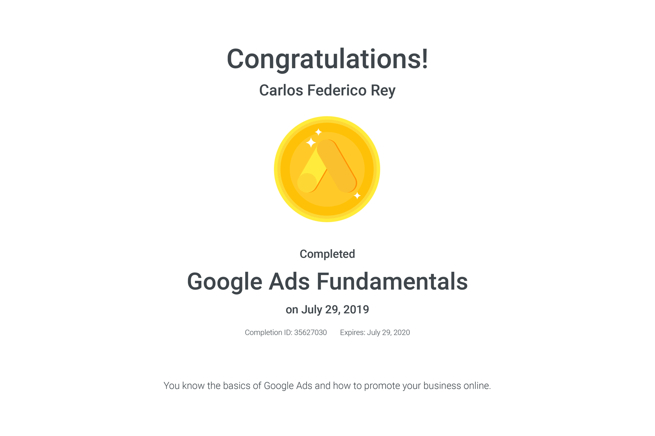Click the number 35627030

coord(310,333)
